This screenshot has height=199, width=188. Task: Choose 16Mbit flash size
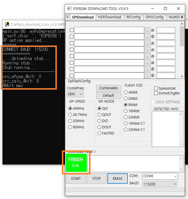click(132, 111)
